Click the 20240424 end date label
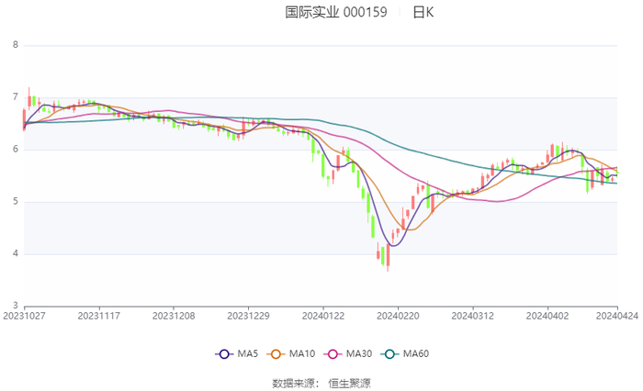 616,315
